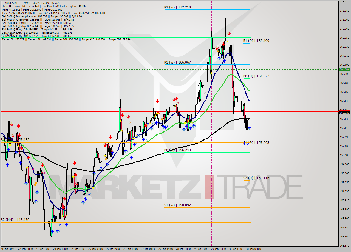
Task: Click the 29 Jan 19:00 time label
Action: click(219, 249)
